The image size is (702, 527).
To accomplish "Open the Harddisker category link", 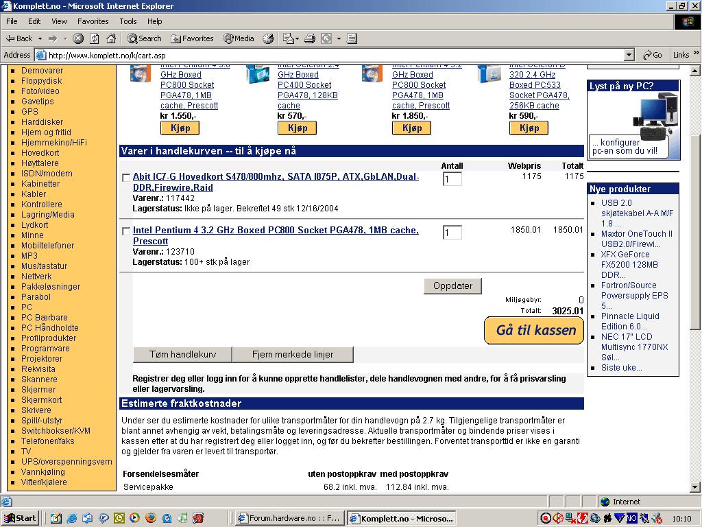I will (42, 122).
